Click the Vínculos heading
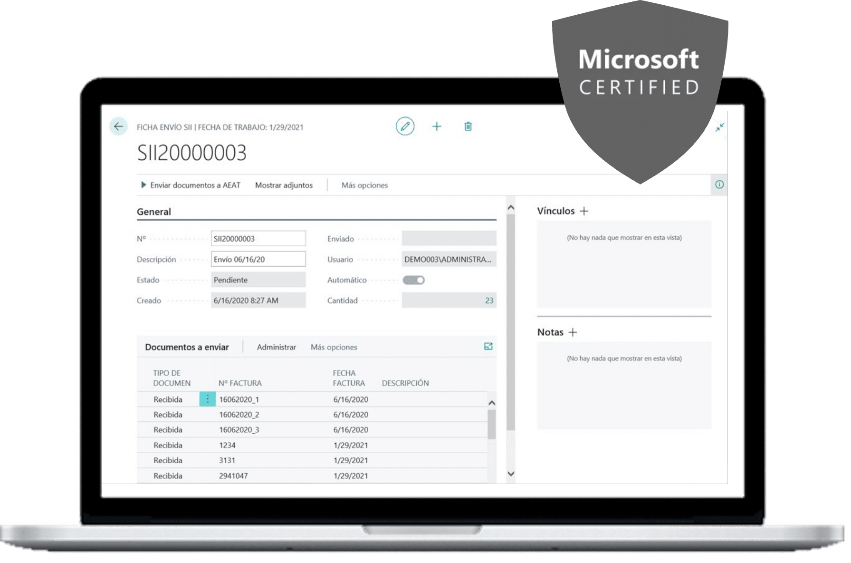 point(556,211)
